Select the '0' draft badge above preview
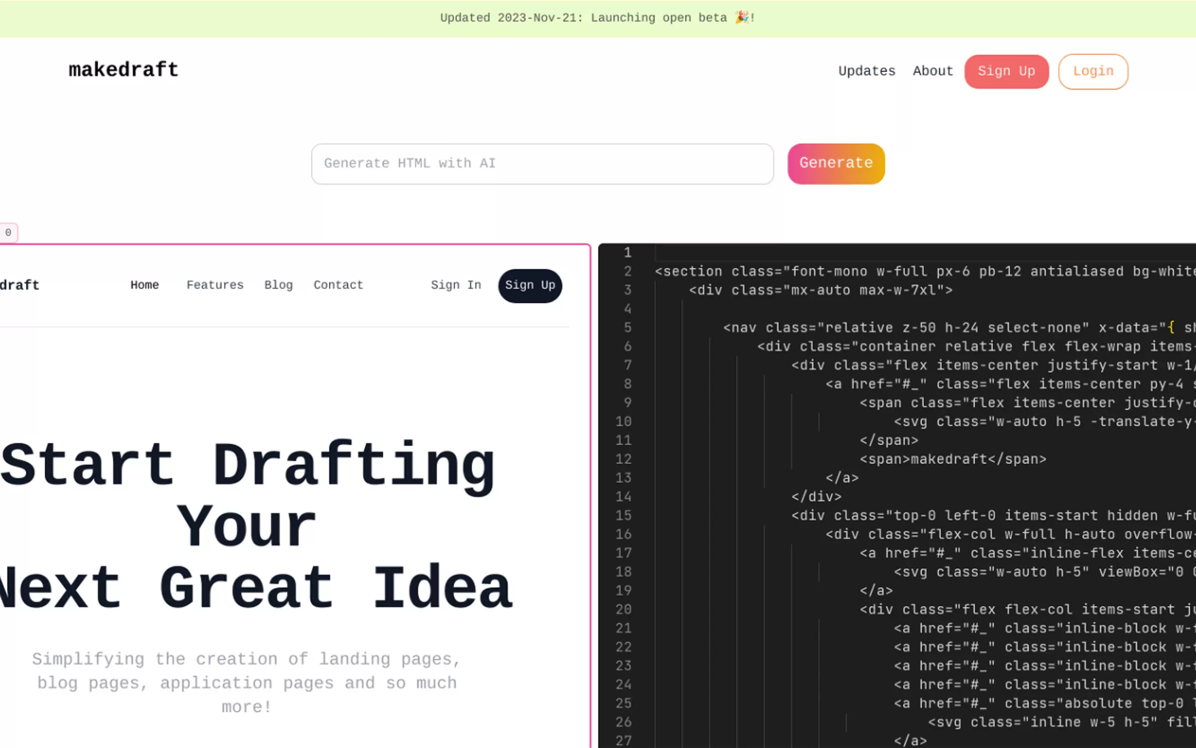Image resolution: width=1196 pixels, height=748 pixels. click(8, 233)
